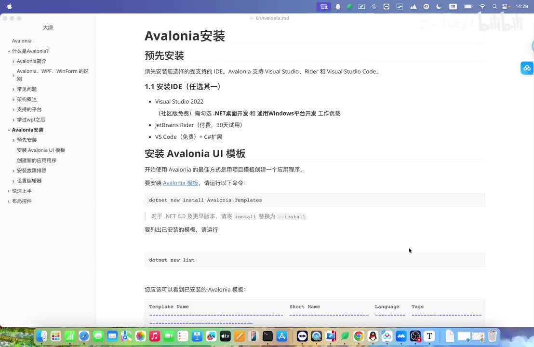Click the Template Name table header
Screen dimensions: 534x347
click(x=169, y=307)
